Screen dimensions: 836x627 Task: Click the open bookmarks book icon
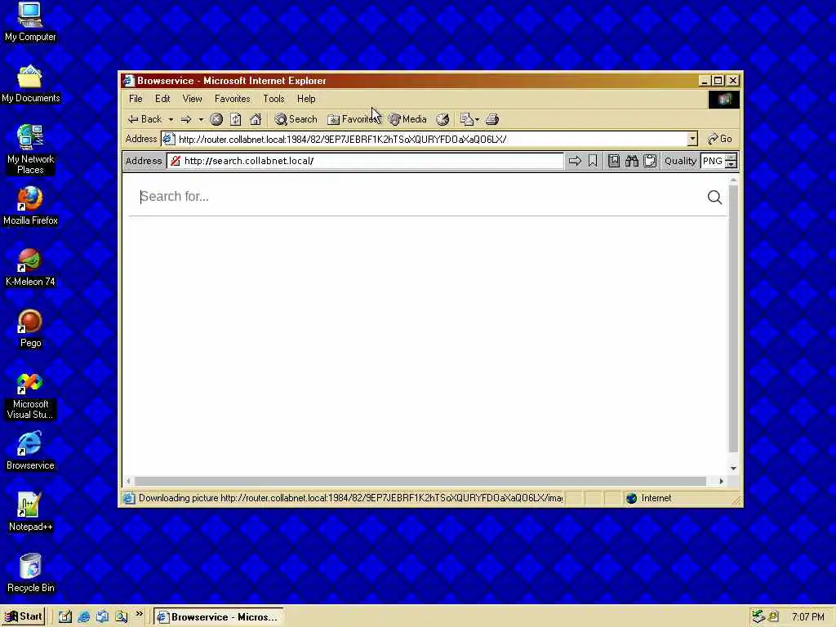coord(614,161)
